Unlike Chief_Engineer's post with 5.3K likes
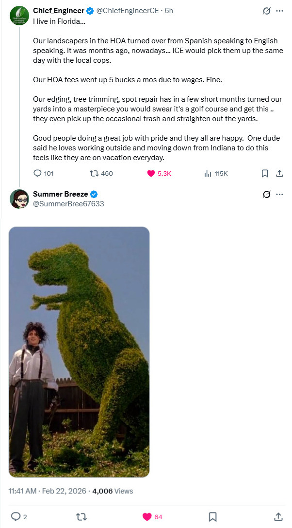Viewport: 292px width, 528px height. click(x=150, y=173)
